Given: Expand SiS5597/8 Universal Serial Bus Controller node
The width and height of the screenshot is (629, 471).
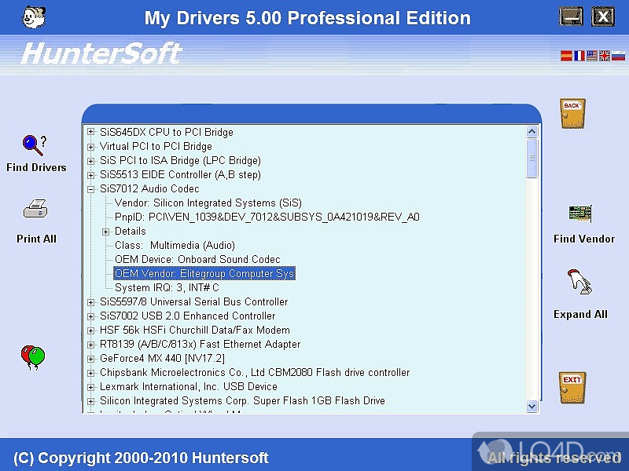Looking at the screenshot, I should tap(91, 302).
